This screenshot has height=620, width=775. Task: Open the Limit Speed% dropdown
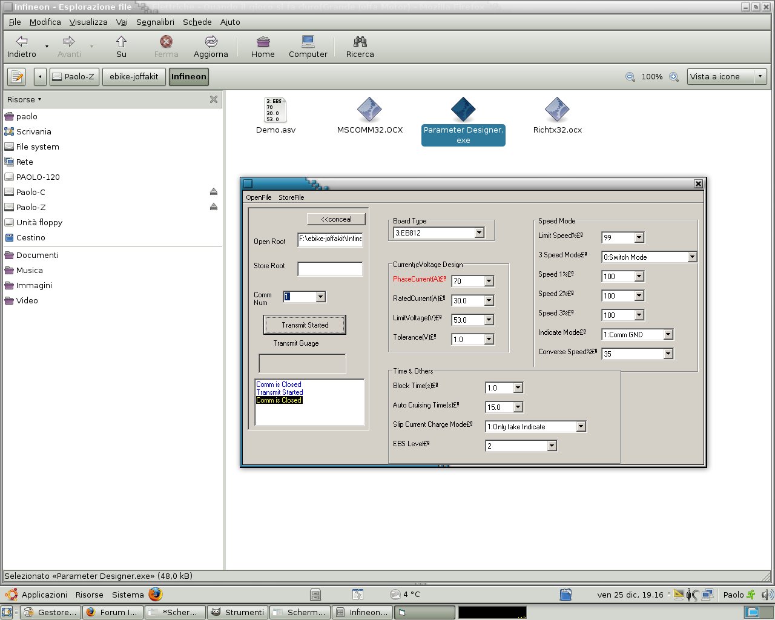click(639, 237)
